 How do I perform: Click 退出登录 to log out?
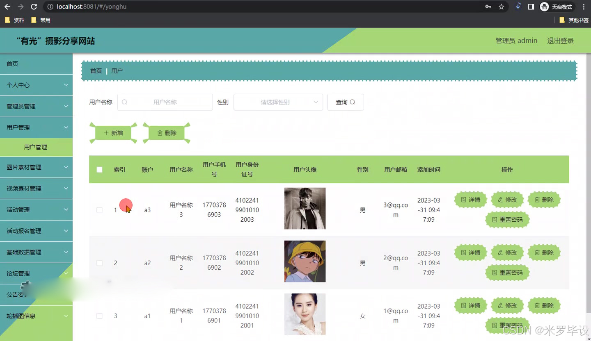pyautogui.click(x=560, y=41)
